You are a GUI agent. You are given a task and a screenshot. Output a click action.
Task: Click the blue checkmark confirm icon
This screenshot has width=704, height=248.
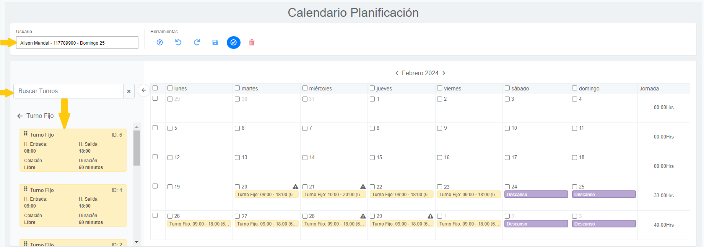pos(234,42)
